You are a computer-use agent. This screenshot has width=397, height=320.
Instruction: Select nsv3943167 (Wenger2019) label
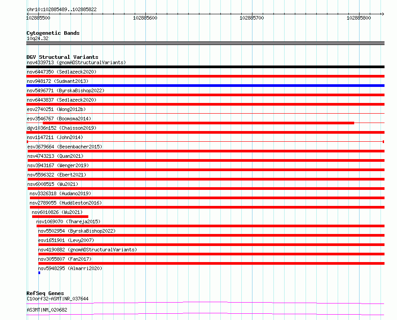[58, 165]
